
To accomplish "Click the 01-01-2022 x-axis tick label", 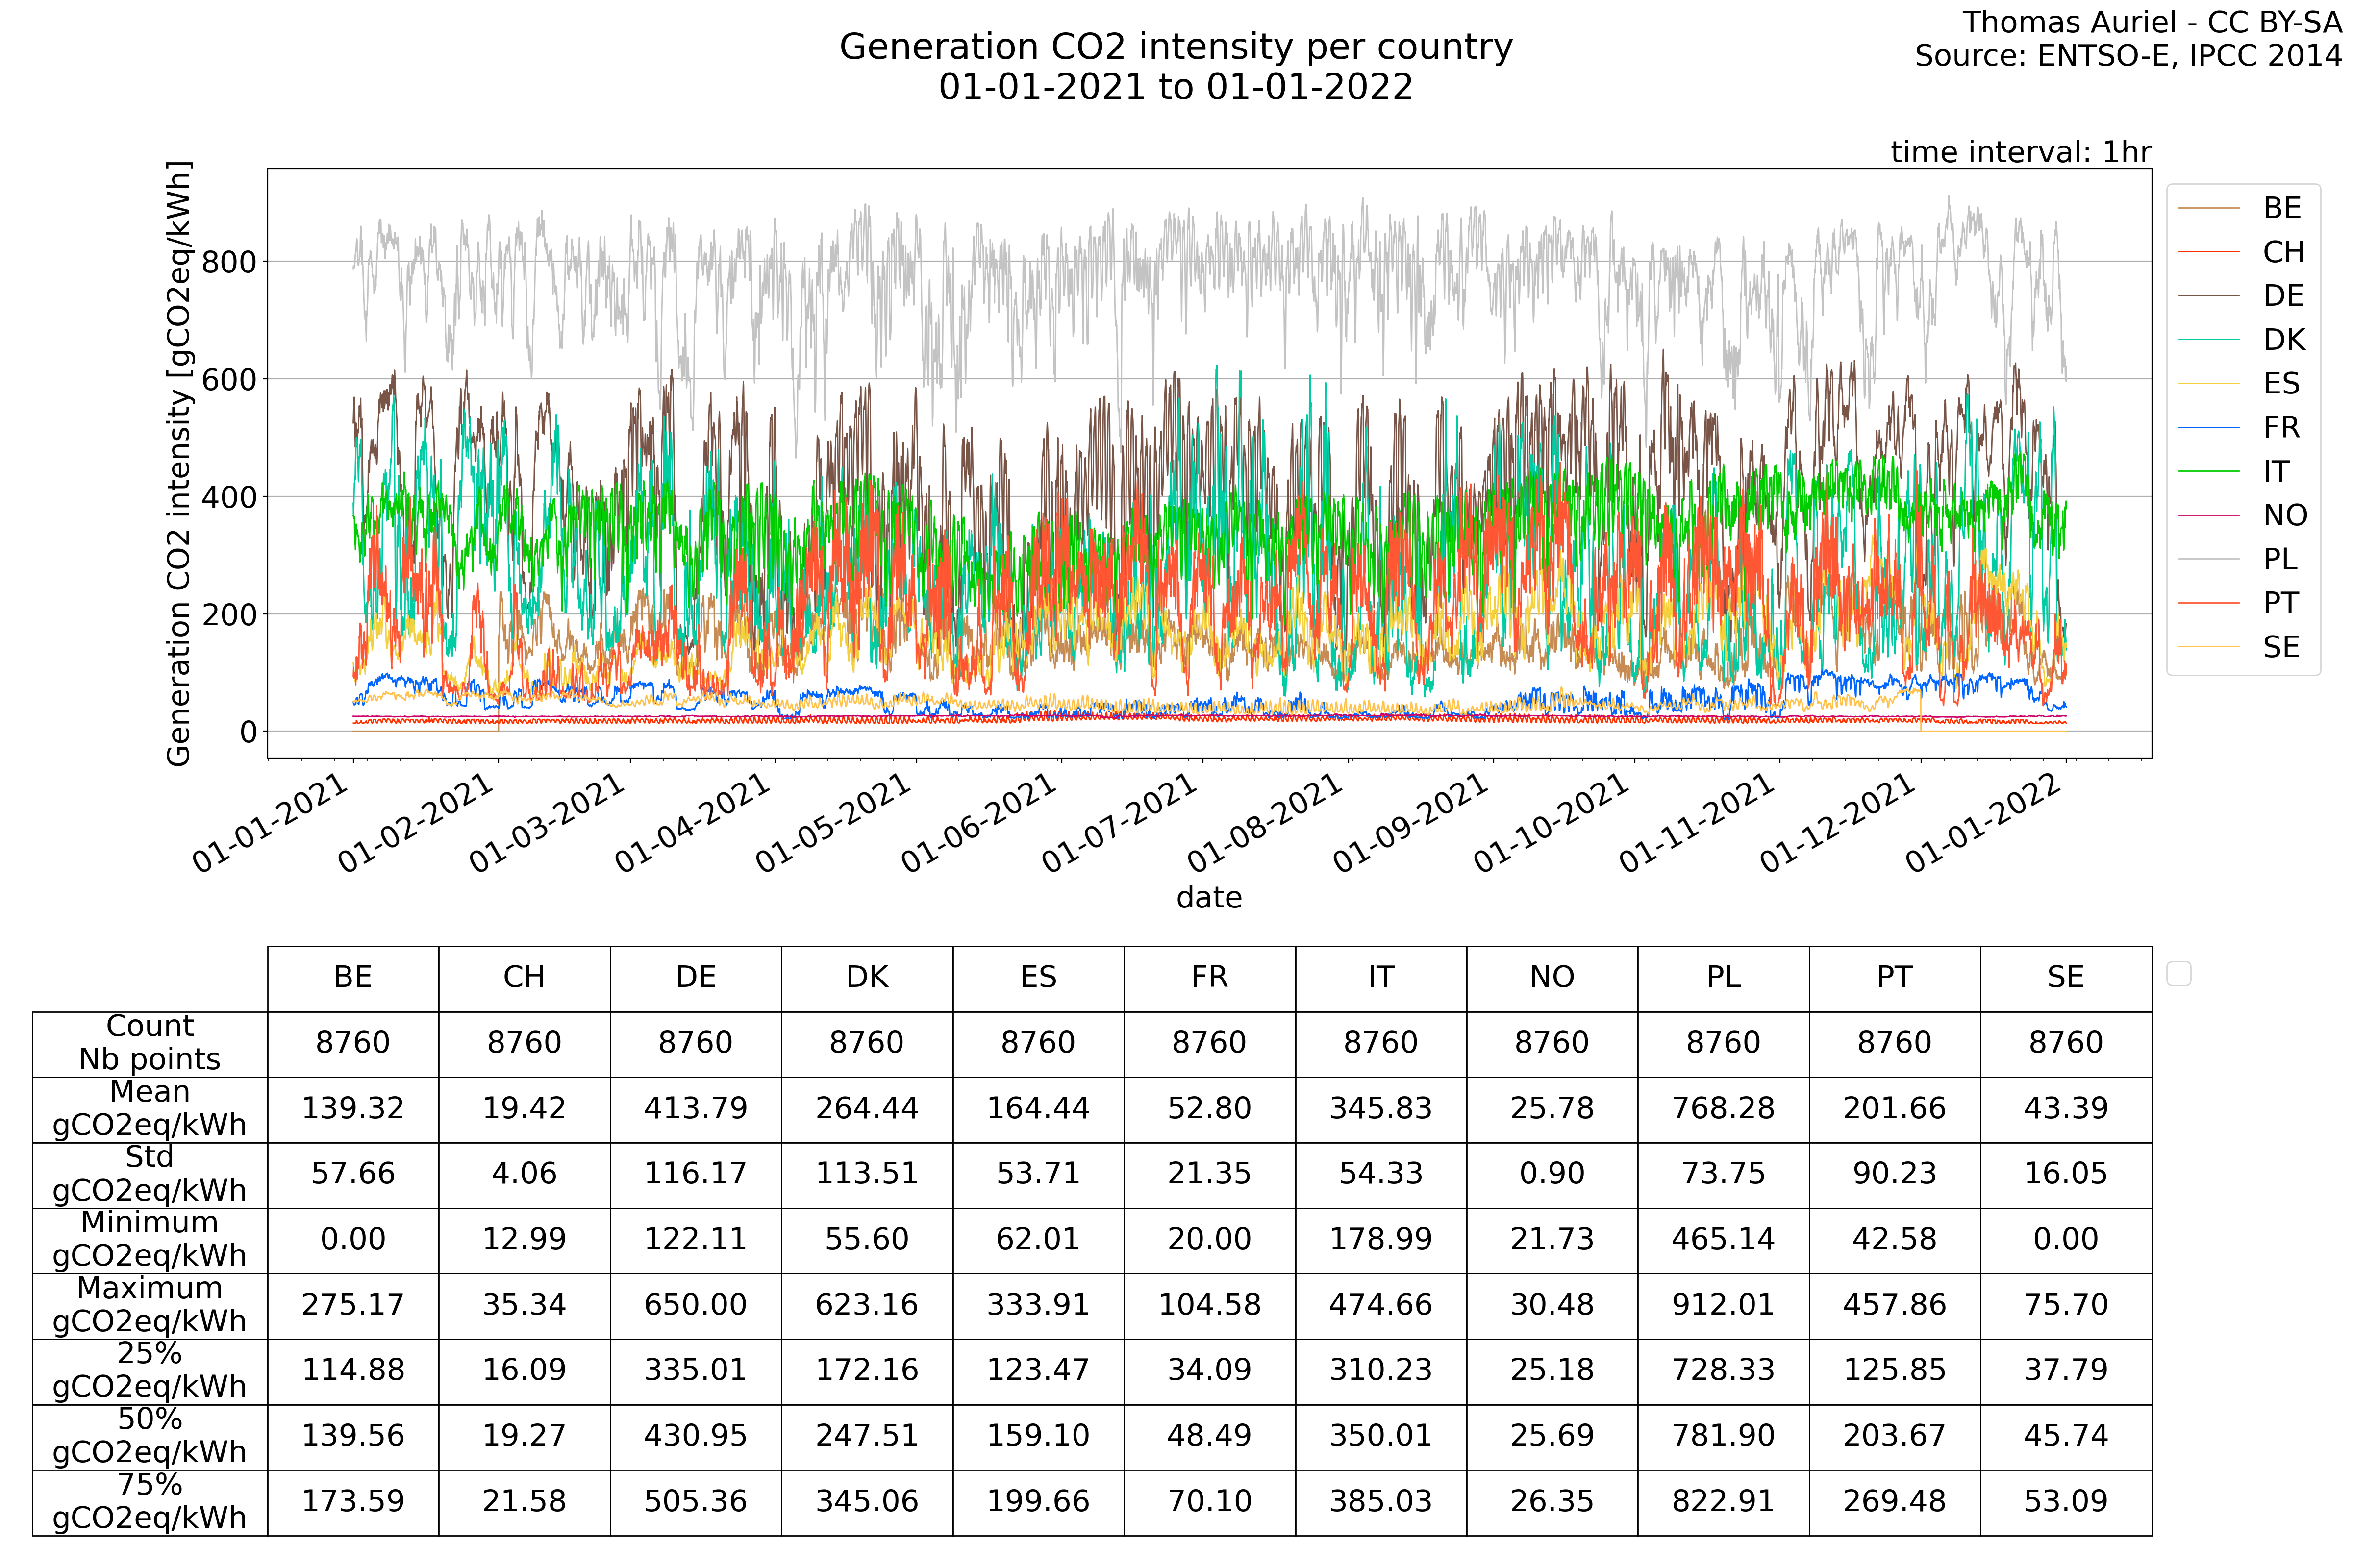I will 1983,823.
